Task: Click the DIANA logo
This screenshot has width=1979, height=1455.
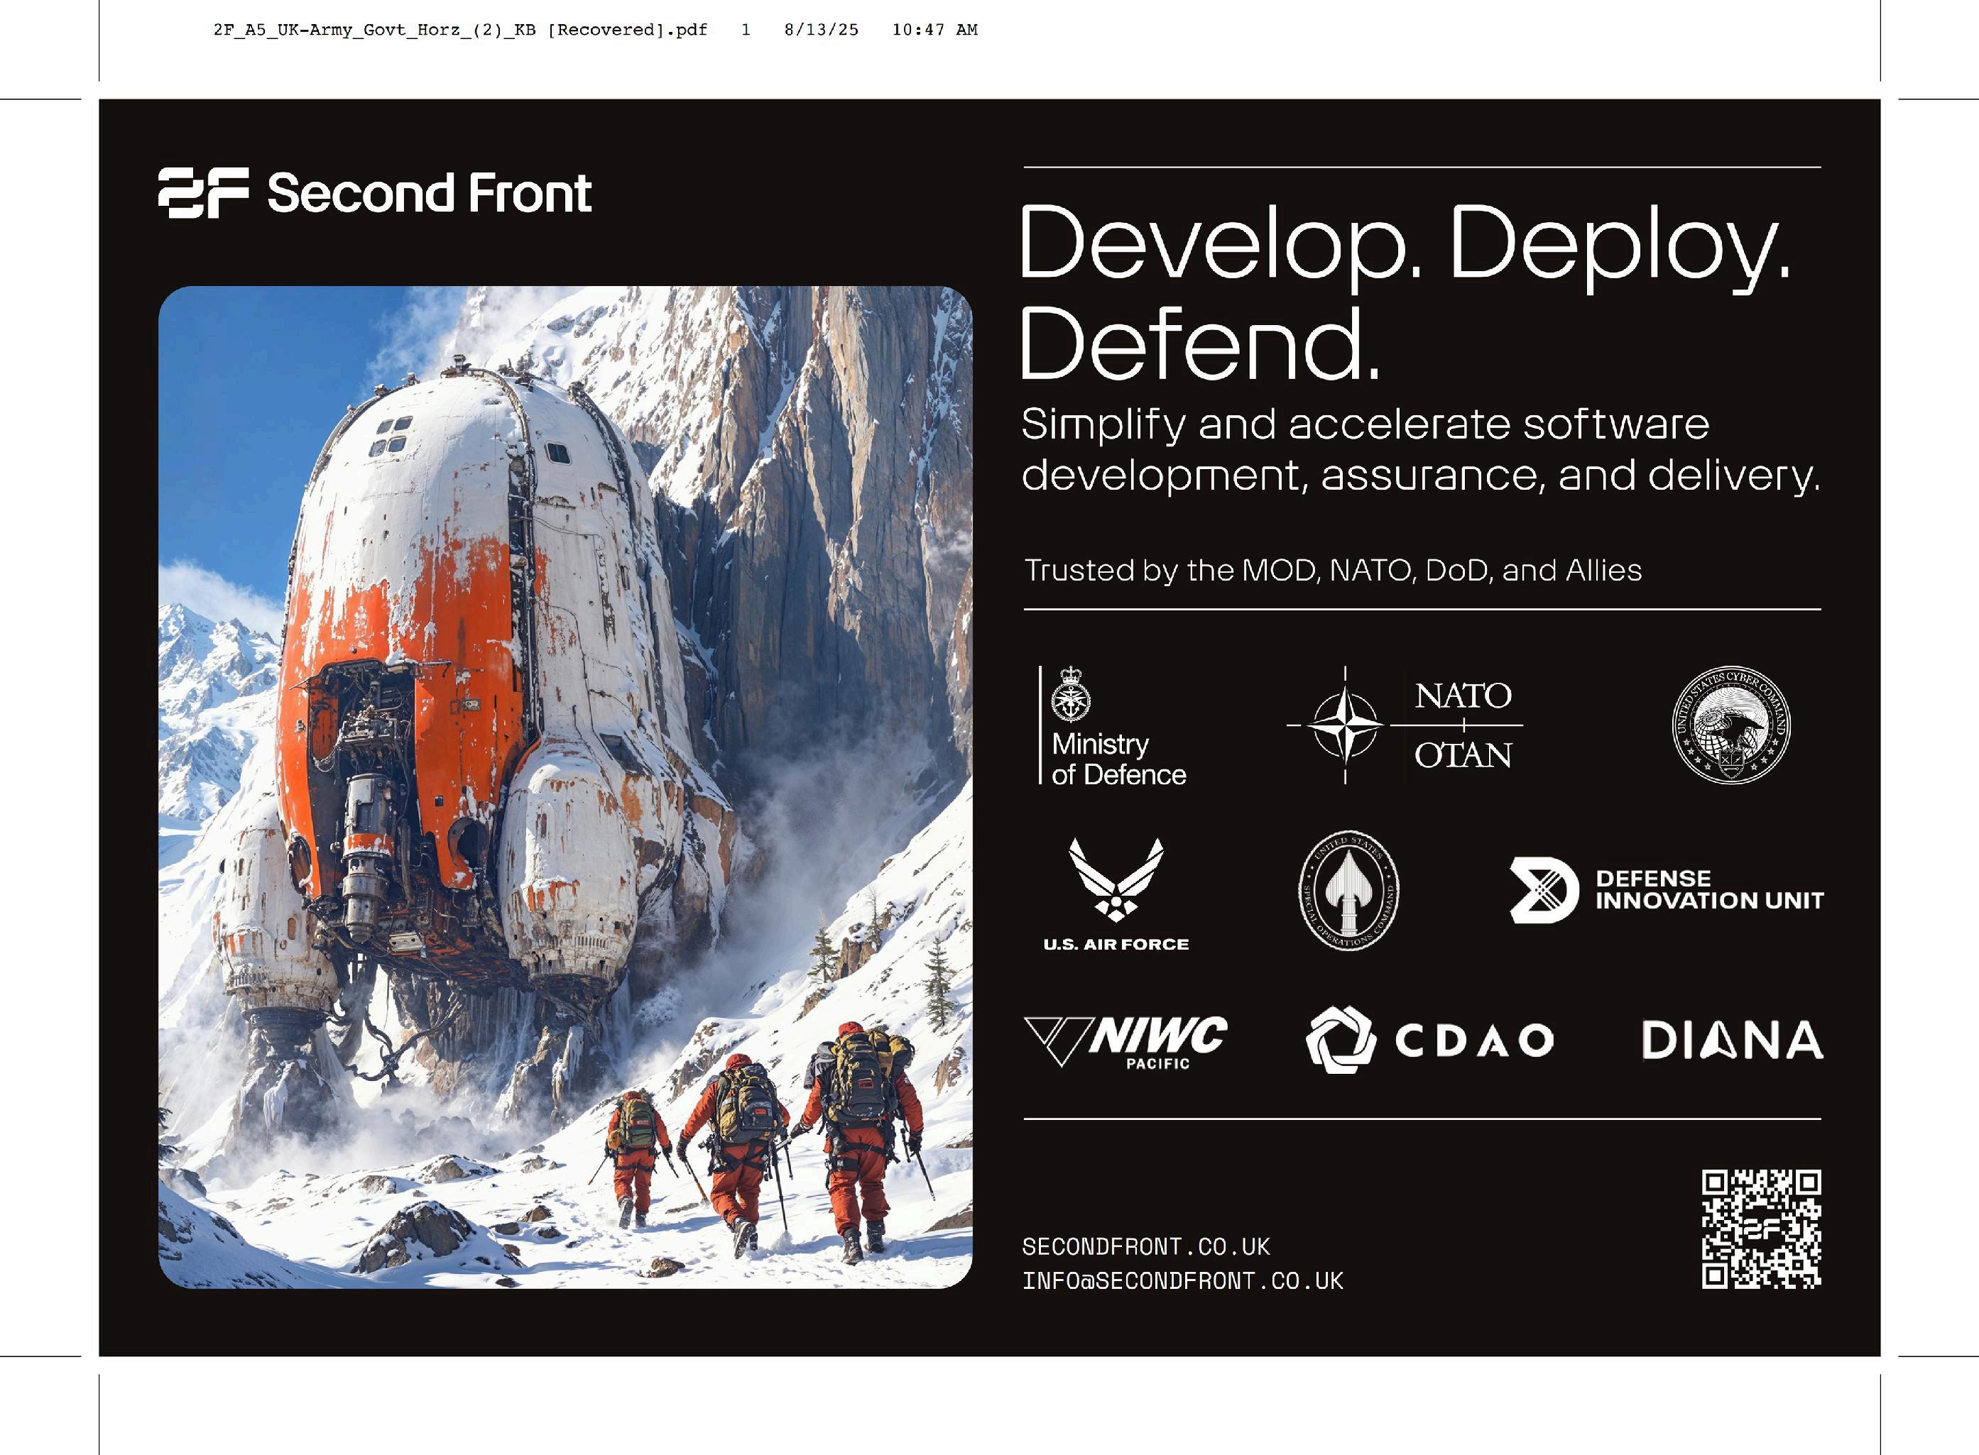Action: click(x=1731, y=1041)
